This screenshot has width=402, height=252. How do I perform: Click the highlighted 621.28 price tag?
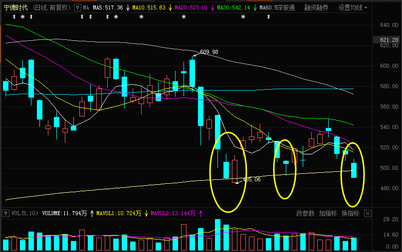[387, 40]
